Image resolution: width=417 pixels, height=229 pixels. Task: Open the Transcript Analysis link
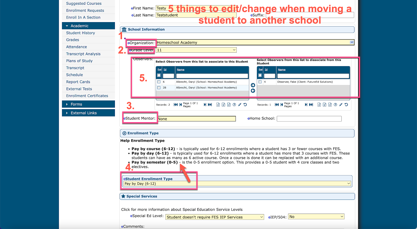point(83,54)
